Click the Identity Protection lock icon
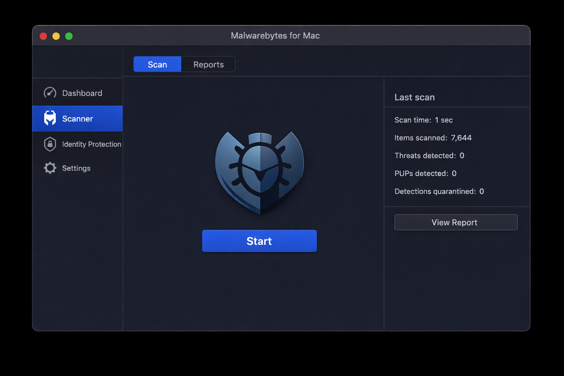564x376 pixels. pyautogui.click(x=50, y=144)
